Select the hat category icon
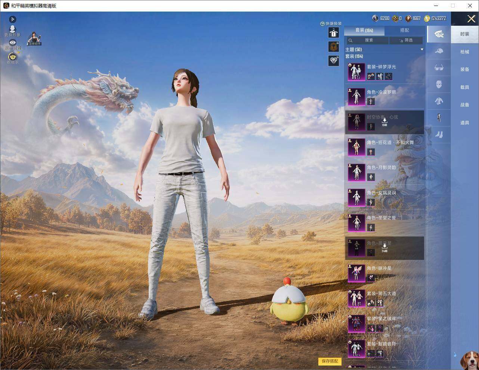The height and width of the screenshot is (370, 479). coord(439,51)
